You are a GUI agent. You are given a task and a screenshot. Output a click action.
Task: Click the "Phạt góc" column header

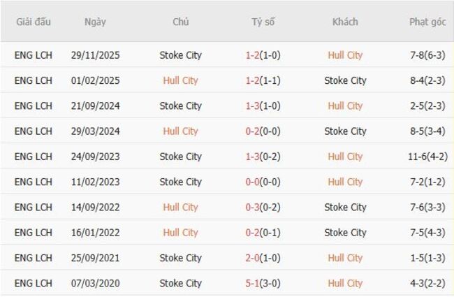point(427,22)
